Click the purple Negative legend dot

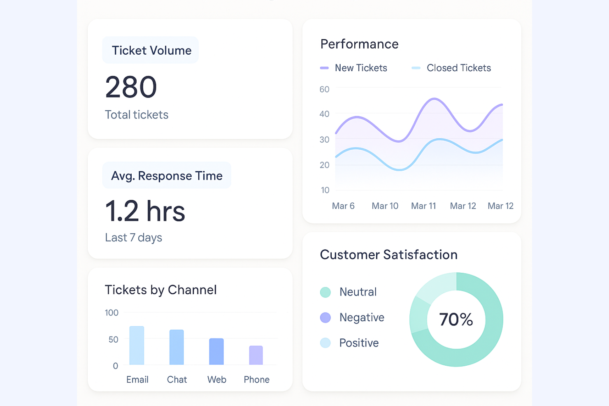coord(325,318)
